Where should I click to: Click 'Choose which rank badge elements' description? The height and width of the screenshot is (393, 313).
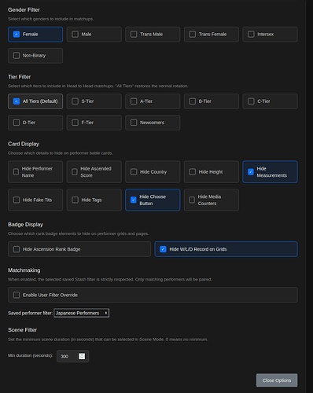79,233
